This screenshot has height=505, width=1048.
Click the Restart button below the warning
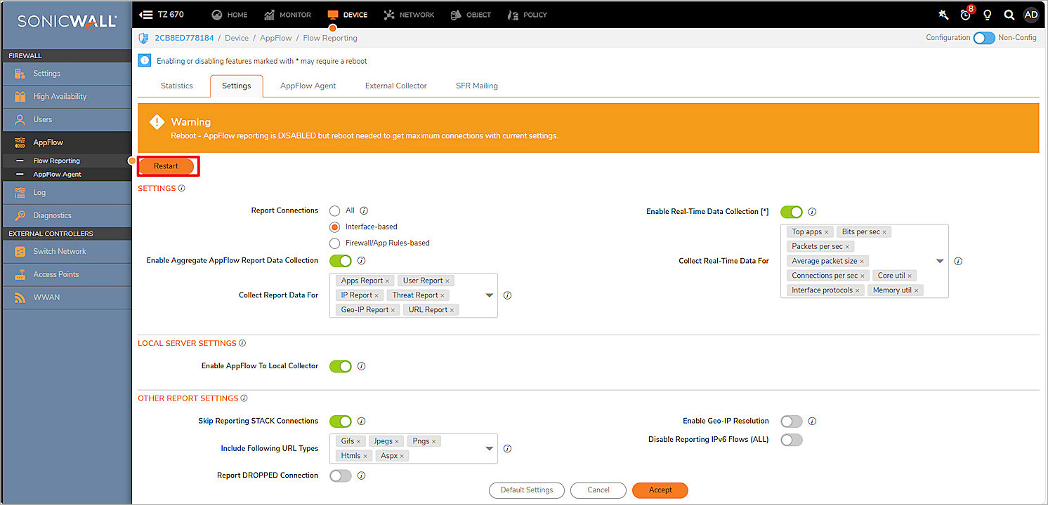(167, 166)
